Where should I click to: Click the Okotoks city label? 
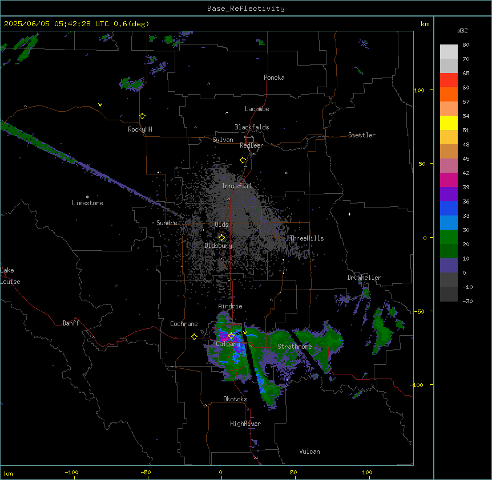coord(235,399)
